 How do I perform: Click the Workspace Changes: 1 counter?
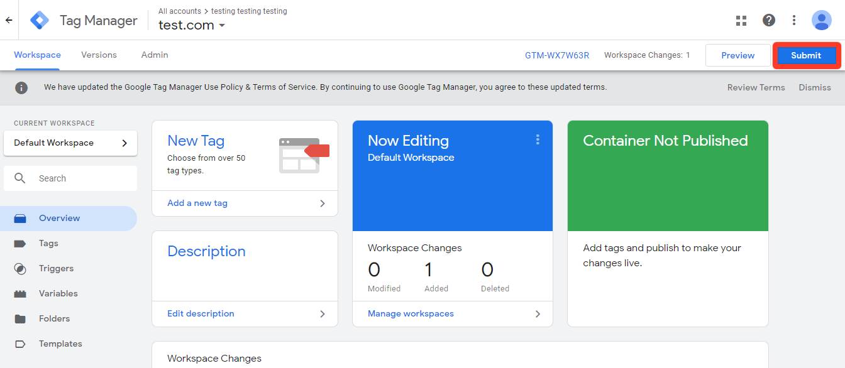pyautogui.click(x=647, y=55)
